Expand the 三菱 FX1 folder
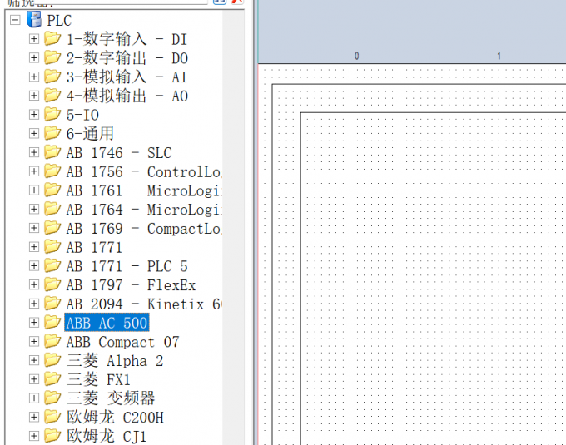Screen dimensions: 566x445 [x=34, y=379]
